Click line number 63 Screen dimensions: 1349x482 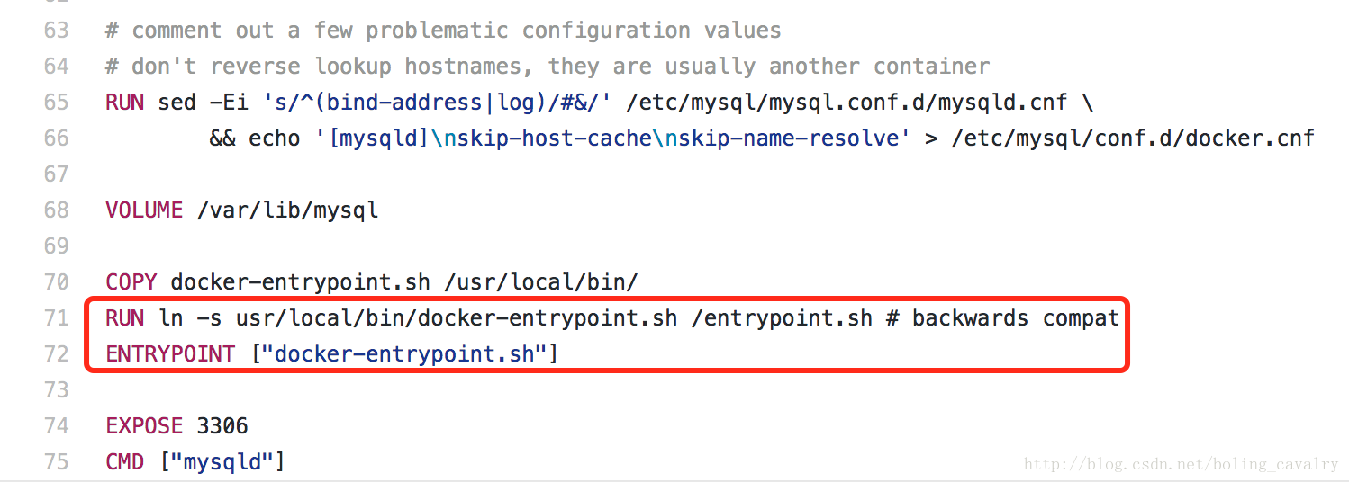tap(56, 31)
